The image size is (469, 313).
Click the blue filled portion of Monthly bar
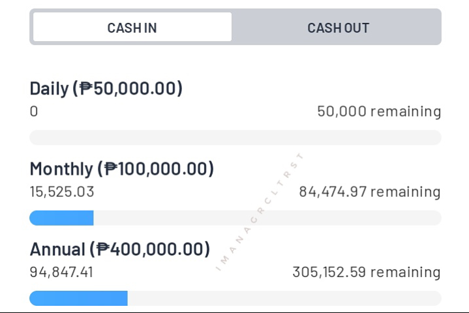click(61, 218)
